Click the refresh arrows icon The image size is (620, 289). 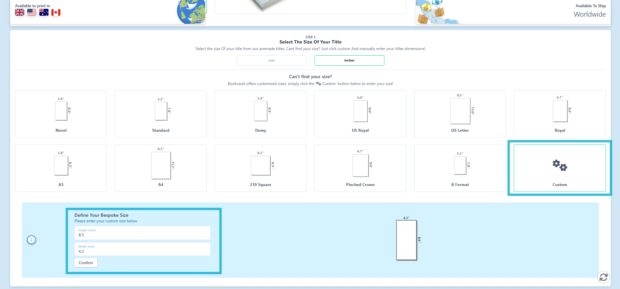point(603,277)
